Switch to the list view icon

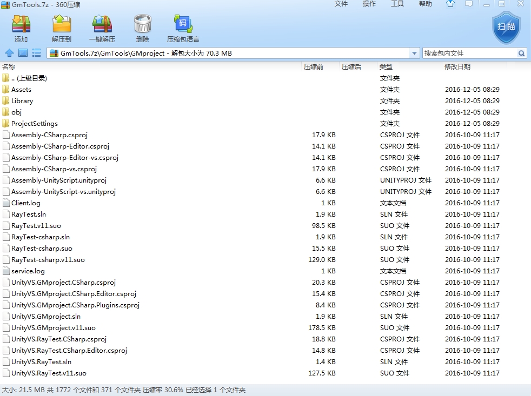point(37,53)
